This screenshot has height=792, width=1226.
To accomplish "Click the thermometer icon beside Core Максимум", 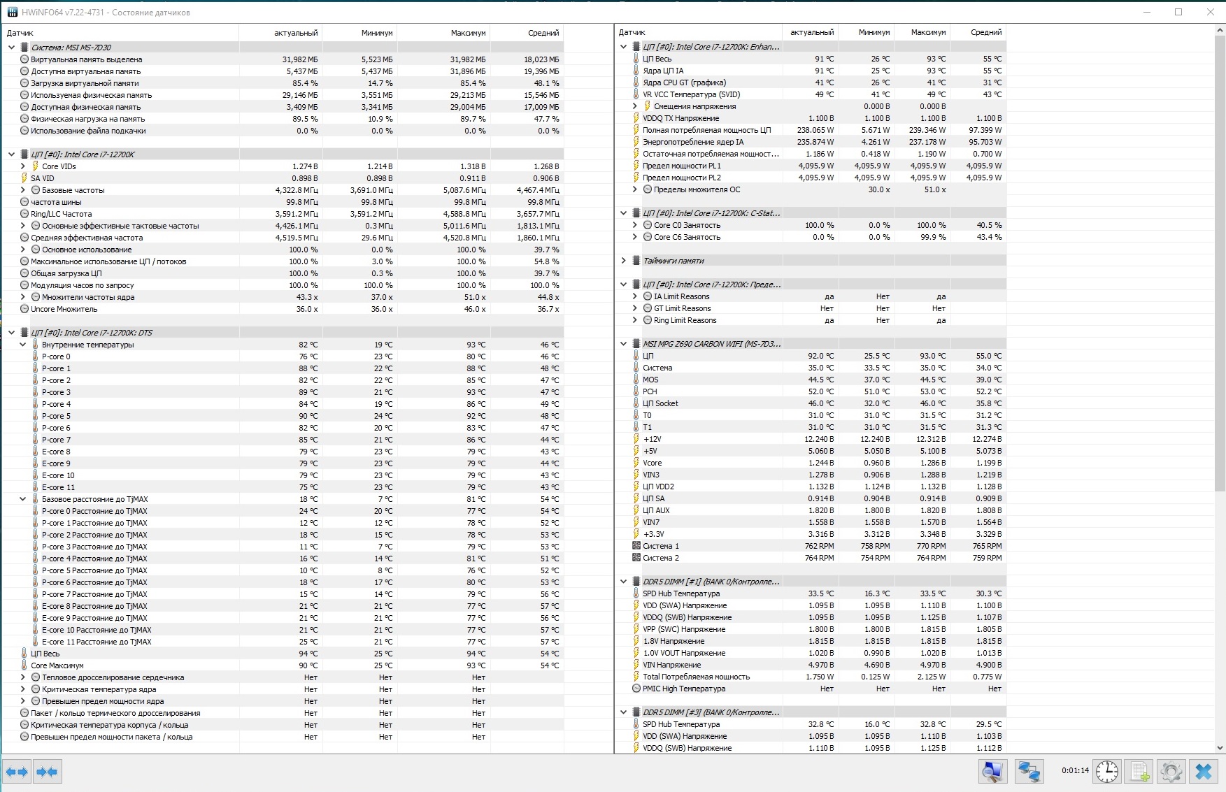I will (x=24, y=665).
